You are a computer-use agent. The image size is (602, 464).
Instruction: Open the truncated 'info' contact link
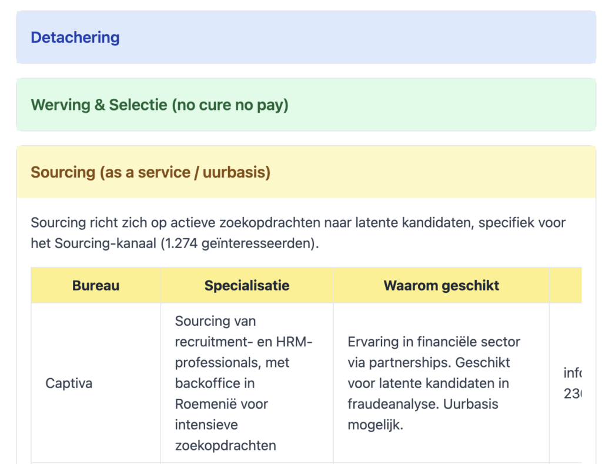coord(572,373)
